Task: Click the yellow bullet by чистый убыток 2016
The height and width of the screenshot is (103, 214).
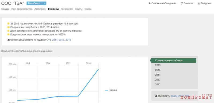Action: (9, 23)
